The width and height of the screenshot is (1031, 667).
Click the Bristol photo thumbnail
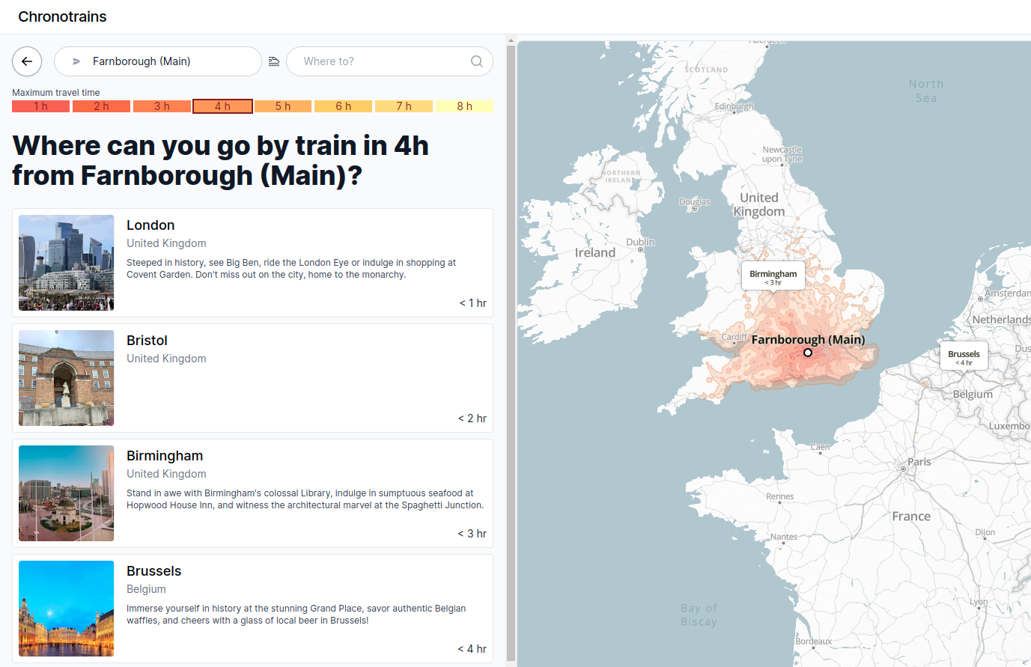click(67, 378)
